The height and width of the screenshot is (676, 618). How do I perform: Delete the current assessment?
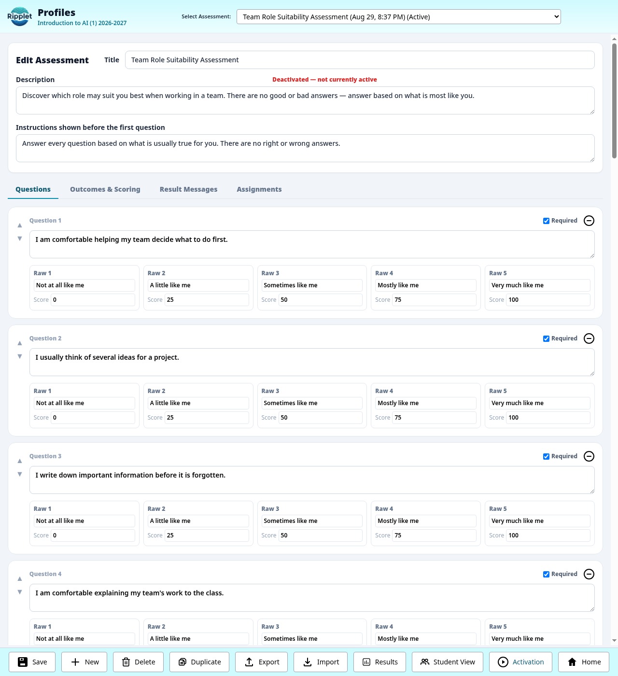click(138, 662)
